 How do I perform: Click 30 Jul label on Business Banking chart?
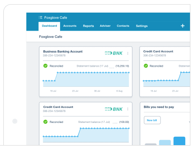pos(97,91)
